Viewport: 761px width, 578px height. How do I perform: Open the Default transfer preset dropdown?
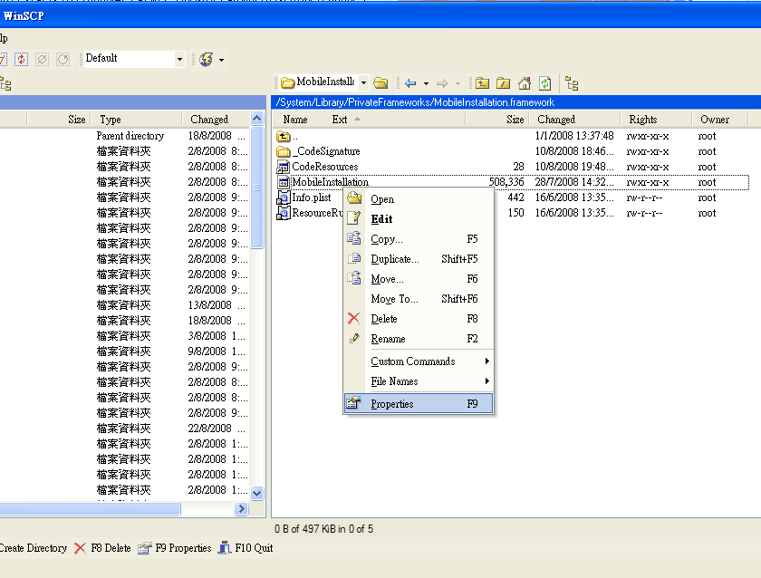click(x=179, y=59)
